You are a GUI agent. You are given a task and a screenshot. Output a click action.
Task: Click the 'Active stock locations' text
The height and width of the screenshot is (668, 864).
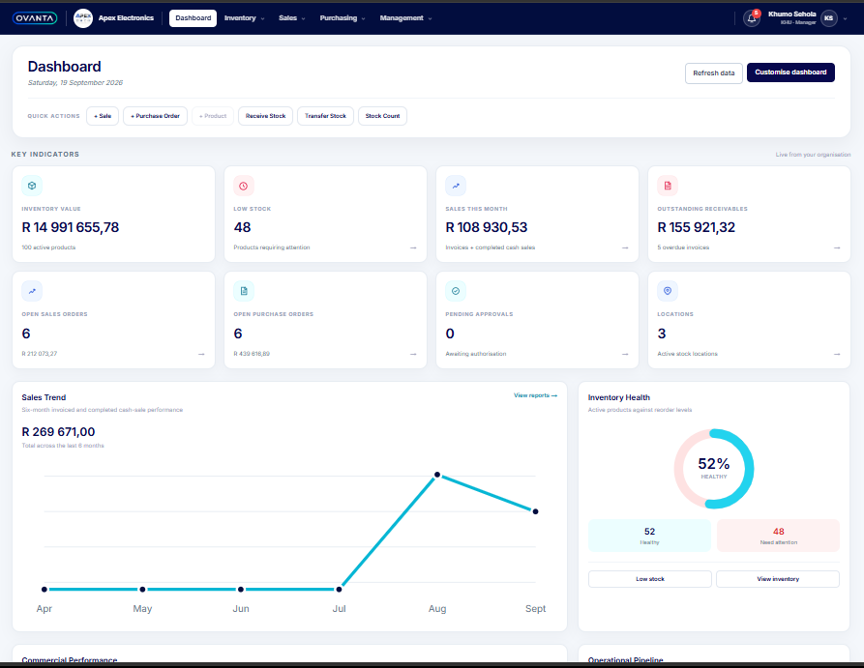(687, 354)
